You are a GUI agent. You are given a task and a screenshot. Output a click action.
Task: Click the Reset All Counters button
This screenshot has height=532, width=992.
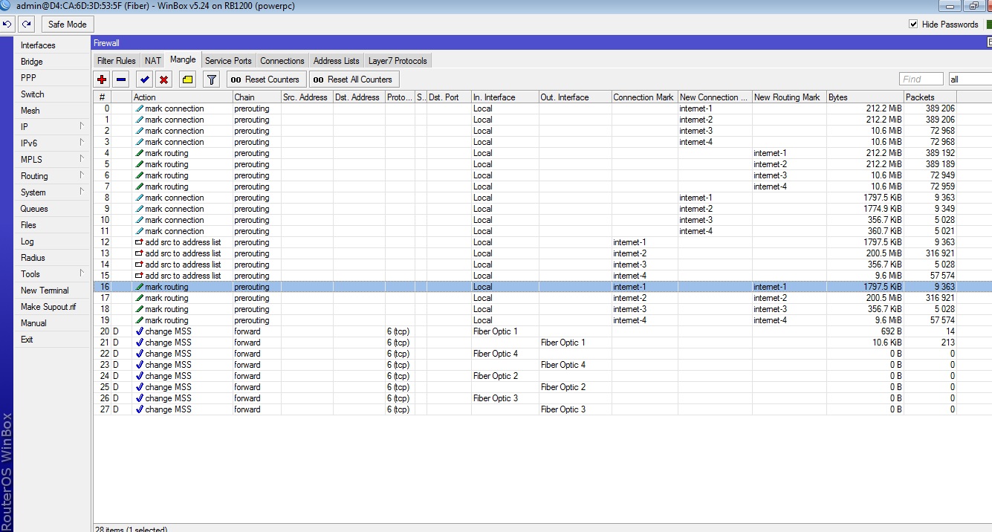[x=354, y=80]
